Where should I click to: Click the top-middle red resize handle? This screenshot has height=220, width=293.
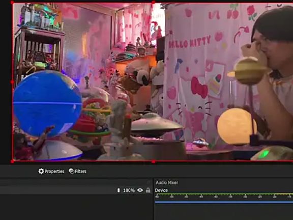[153, 3]
